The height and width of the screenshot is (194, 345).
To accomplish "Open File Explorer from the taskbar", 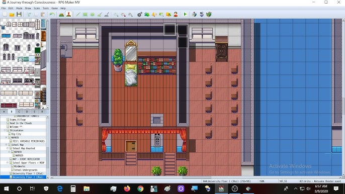I will (x=87, y=188).
